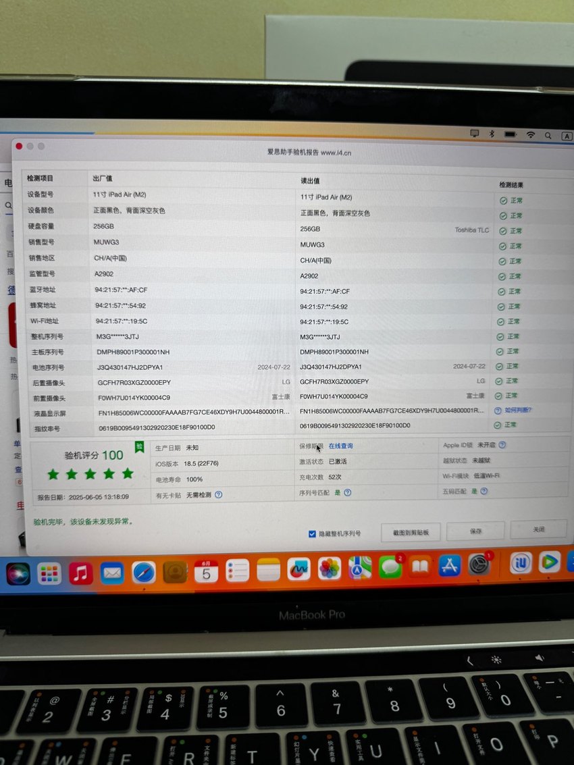Open the 在线查询 warranty link
Screen dimensions: 574x765
[341, 446]
